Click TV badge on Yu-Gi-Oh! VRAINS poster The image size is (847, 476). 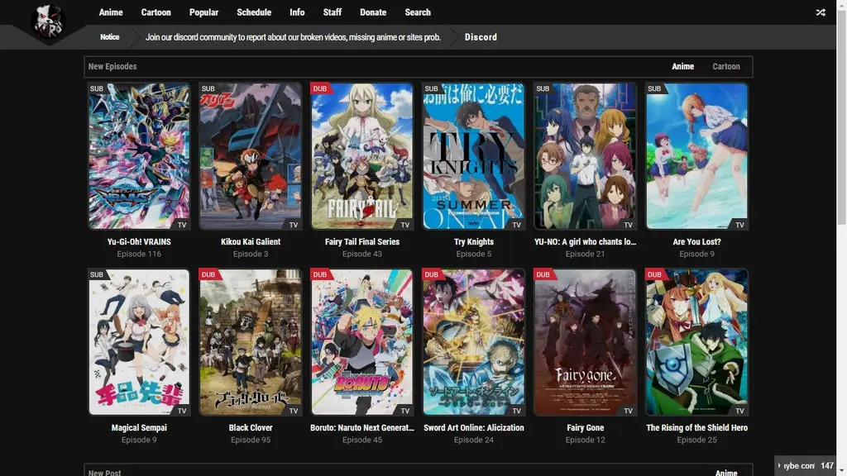pyautogui.click(x=182, y=225)
